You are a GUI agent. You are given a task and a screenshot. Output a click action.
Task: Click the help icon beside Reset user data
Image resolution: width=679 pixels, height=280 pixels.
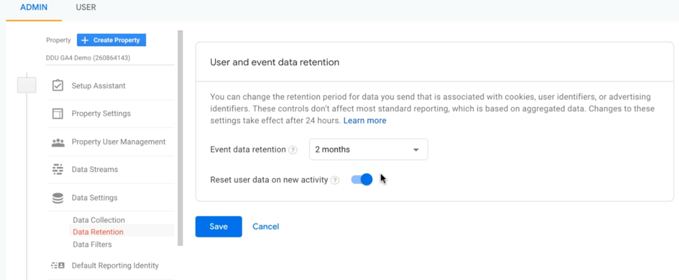click(335, 180)
